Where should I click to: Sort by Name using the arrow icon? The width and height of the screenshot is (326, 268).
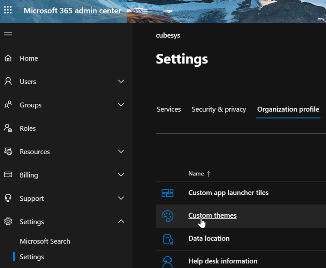pos(209,174)
